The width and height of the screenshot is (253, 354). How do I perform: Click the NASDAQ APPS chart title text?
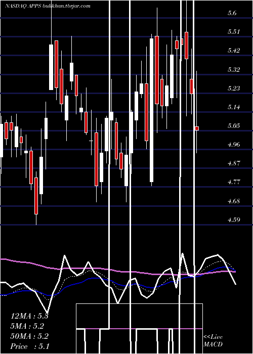pyautogui.click(x=48, y=6)
